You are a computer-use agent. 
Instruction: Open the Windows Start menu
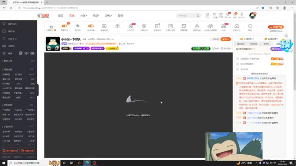(4, 163)
